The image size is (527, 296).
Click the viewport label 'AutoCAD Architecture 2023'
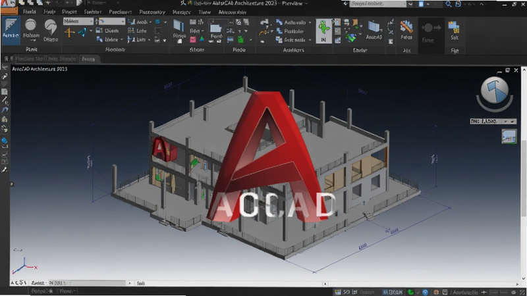(x=40, y=69)
